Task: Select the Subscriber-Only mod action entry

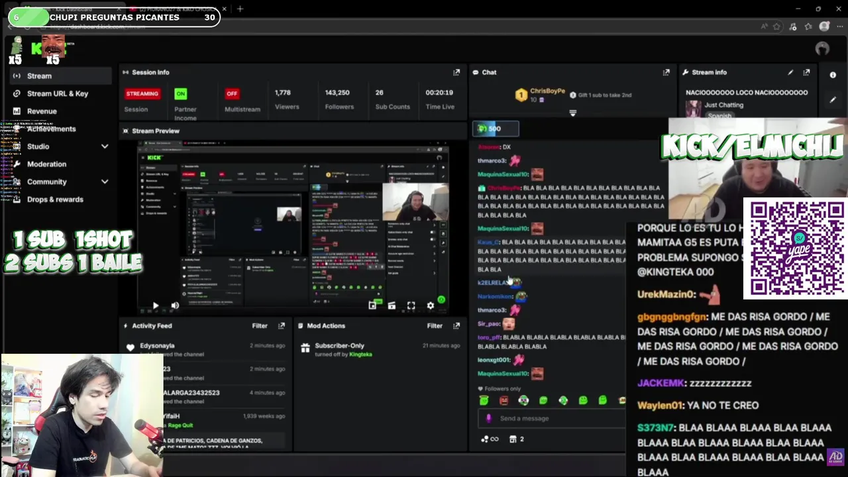Action: pyautogui.click(x=379, y=350)
